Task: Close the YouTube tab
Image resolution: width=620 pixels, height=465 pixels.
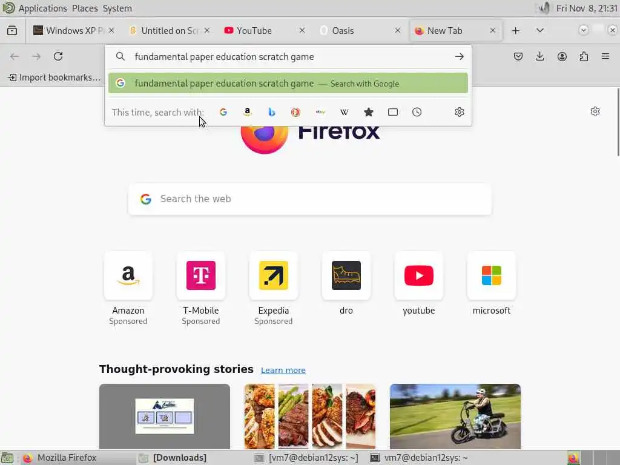Action: pos(302,30)
